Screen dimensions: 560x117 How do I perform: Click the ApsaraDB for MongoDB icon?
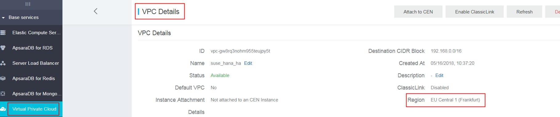pos(3,93)
